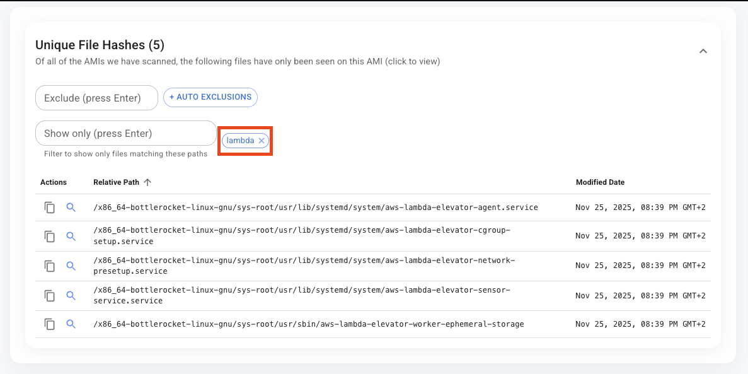The height and width of the screenshot is (374, 748).
Task: Collapse the Unique File Hashes panel
Action: pos(703,51)
